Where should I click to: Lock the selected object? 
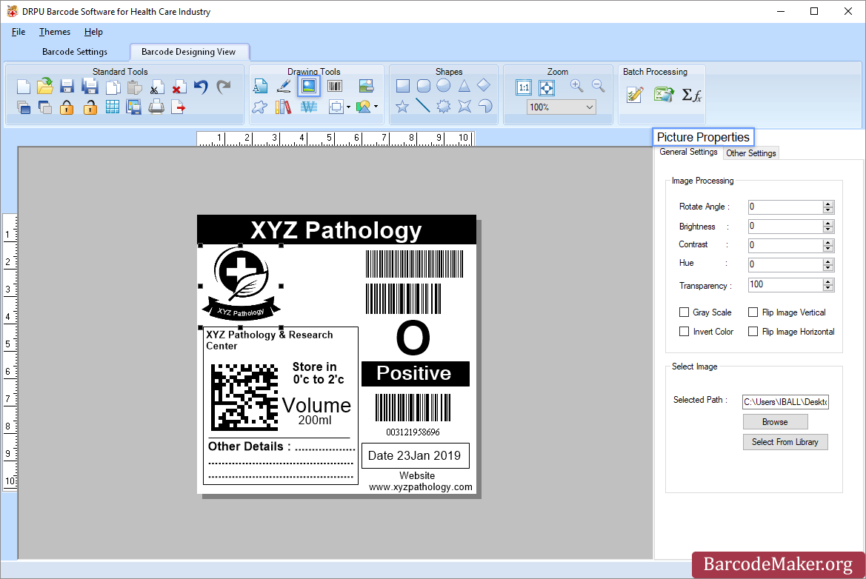pos(67,107)
